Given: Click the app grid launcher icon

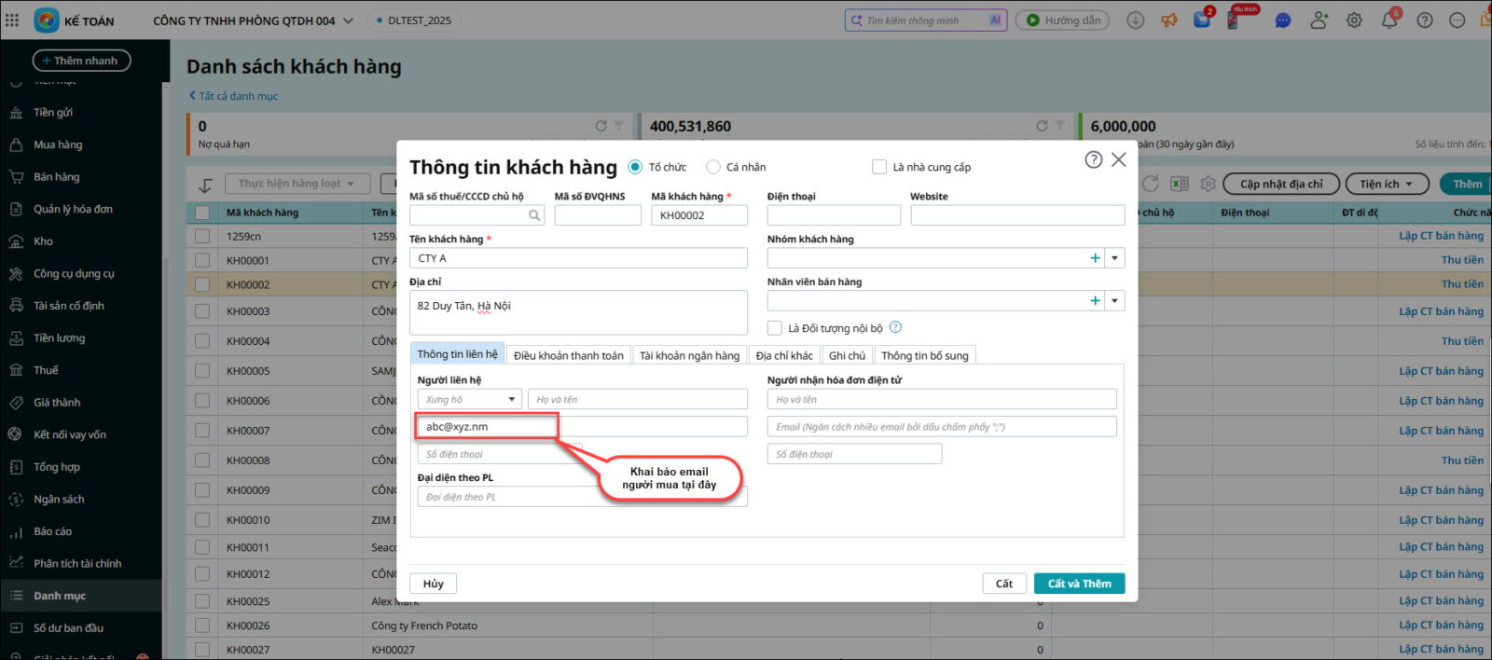Looking at the screenshot, I should click(12, 21).
